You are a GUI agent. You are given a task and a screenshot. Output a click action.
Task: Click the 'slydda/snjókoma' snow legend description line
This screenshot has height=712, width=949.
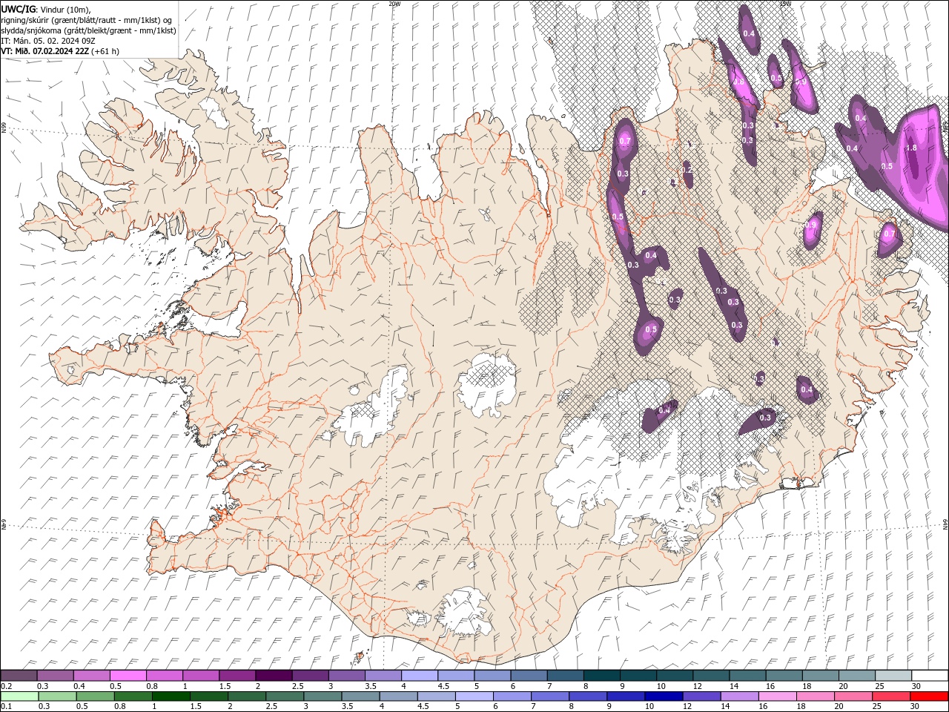coord(89,30)
